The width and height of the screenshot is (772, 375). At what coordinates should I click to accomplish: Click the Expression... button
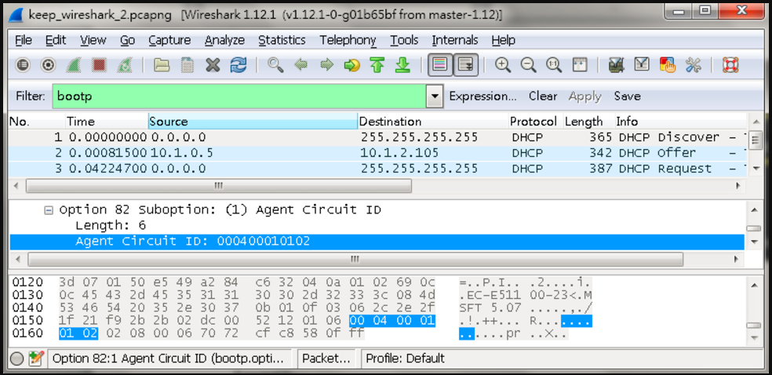[x=483, y=96]
